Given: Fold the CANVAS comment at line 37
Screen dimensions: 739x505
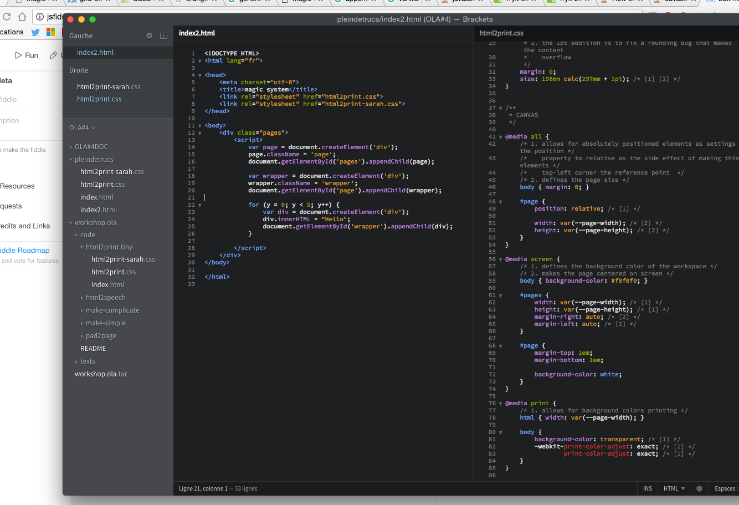Looking at the screenshot, I should point(501,108).
